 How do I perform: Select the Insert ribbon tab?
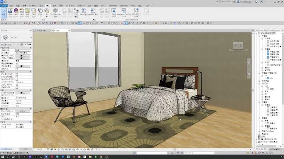[47, 6]
